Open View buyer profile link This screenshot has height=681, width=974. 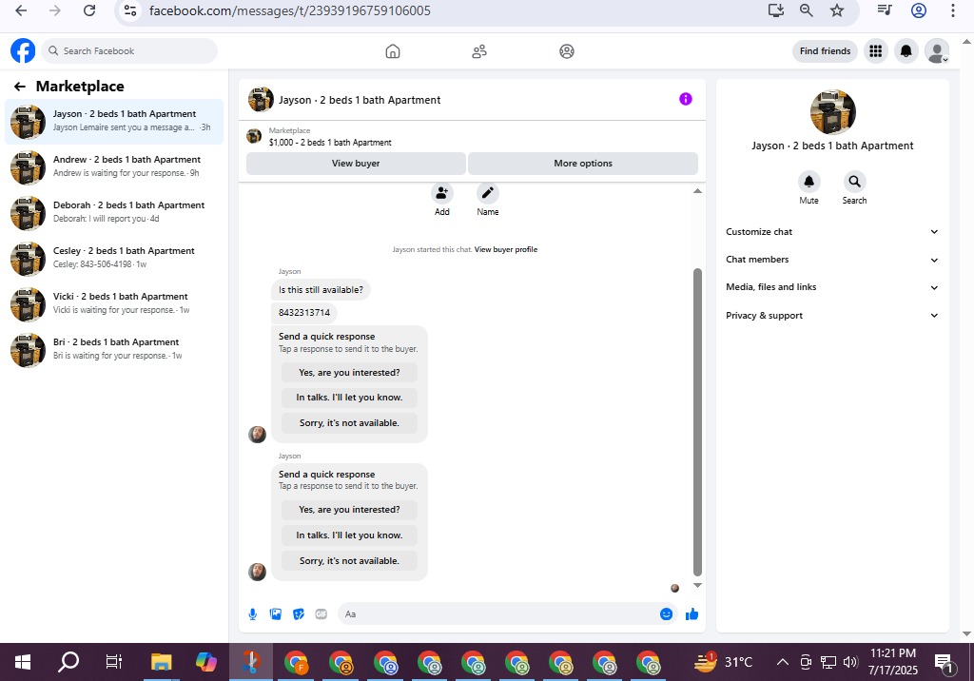tap(506, 250)
